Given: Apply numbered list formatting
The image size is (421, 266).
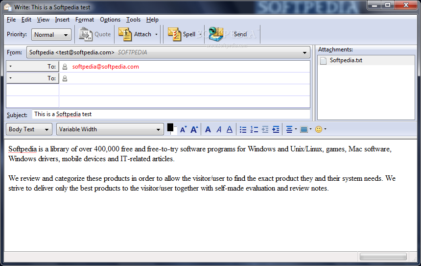Looking at the screenshot, I should coord(254,129).
